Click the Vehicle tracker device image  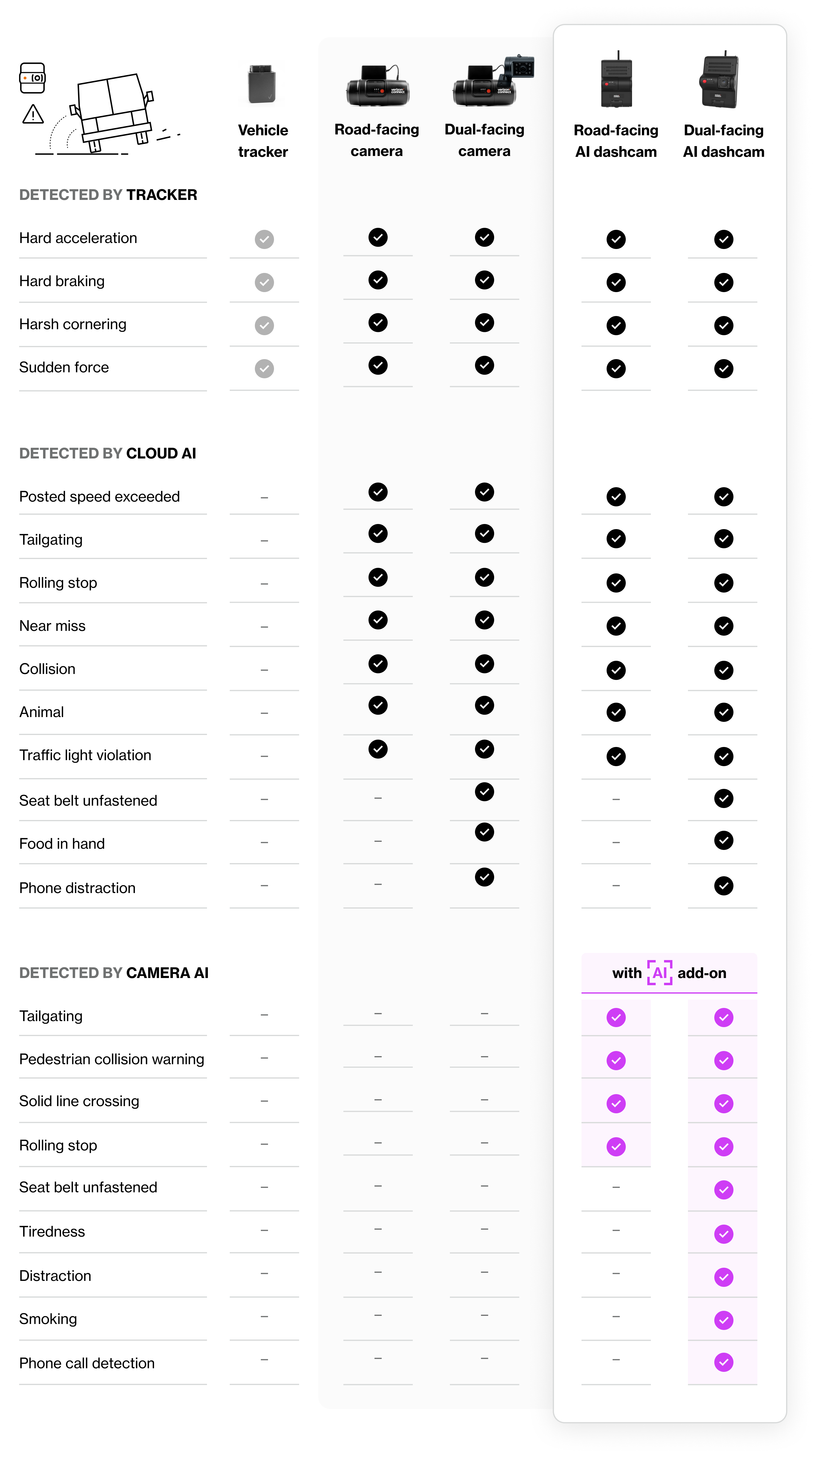(x=262, y=84)
